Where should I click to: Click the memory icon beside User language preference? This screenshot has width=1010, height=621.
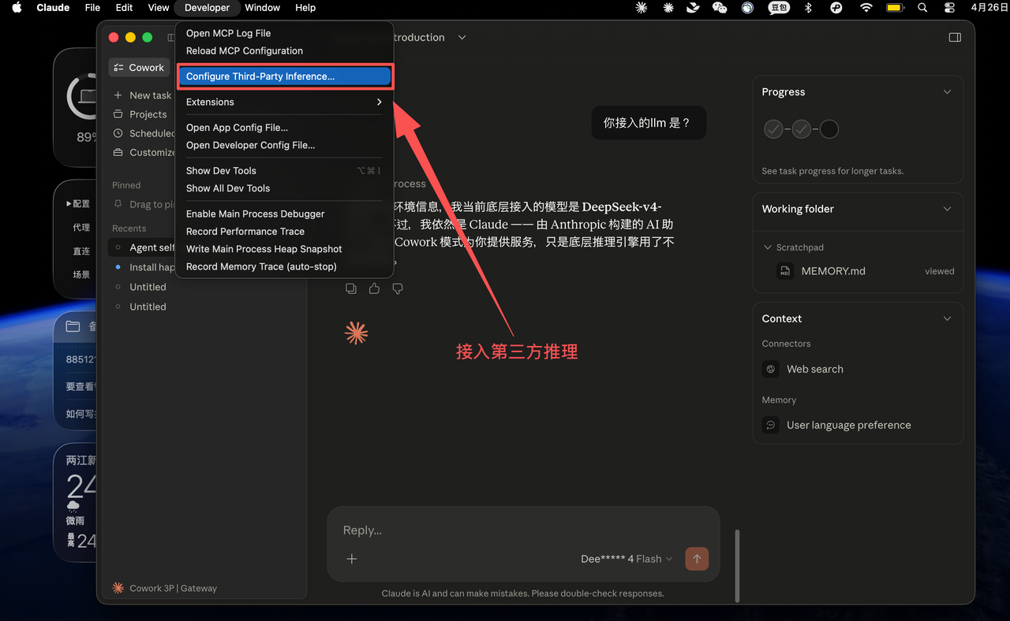click(x=771, y=425)
